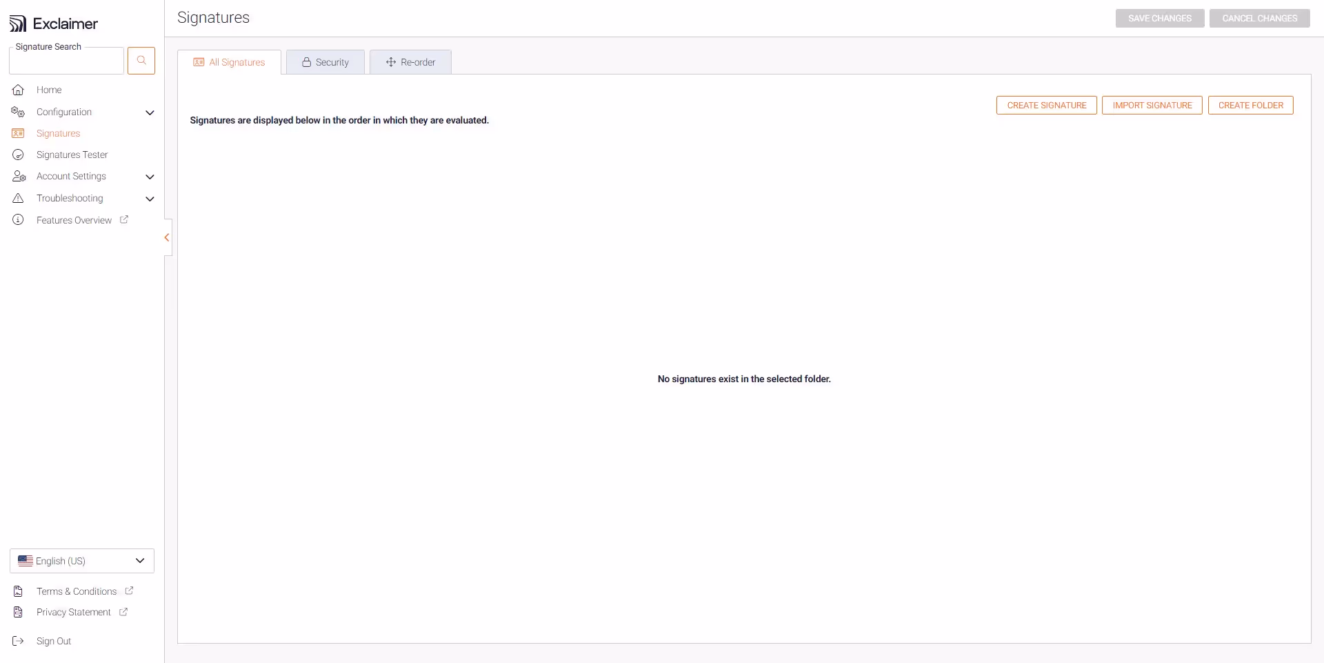Click "No signatures exist in the selected folder."

(744, 379)
